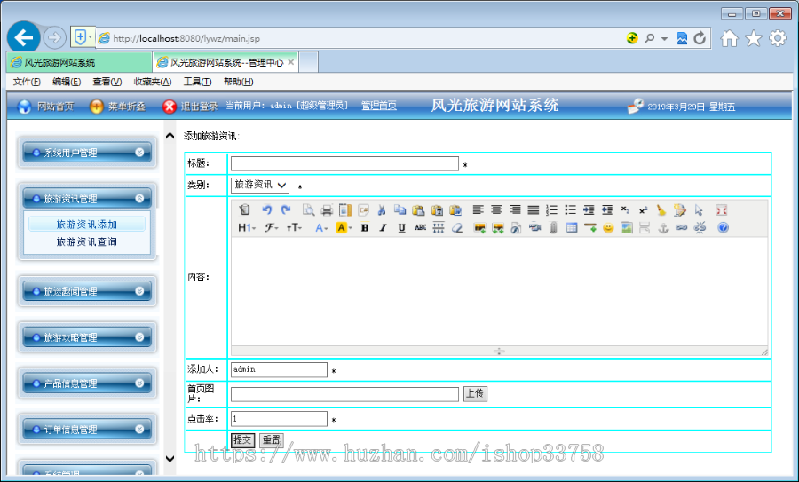Screen dimensions: 799x482
Task: Open the 管理首页 link
Action: pos(379,106)
